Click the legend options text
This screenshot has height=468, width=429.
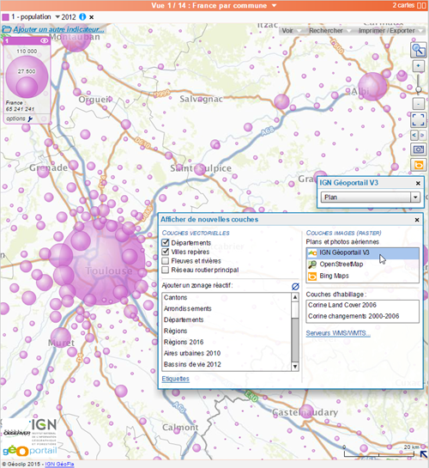tap(16, 119)
